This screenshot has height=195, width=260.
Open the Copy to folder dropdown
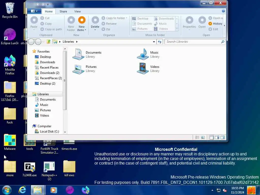coord(115,18)
